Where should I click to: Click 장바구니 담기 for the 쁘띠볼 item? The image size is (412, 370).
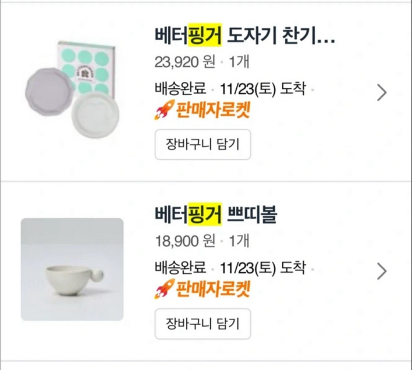[203, 324]
